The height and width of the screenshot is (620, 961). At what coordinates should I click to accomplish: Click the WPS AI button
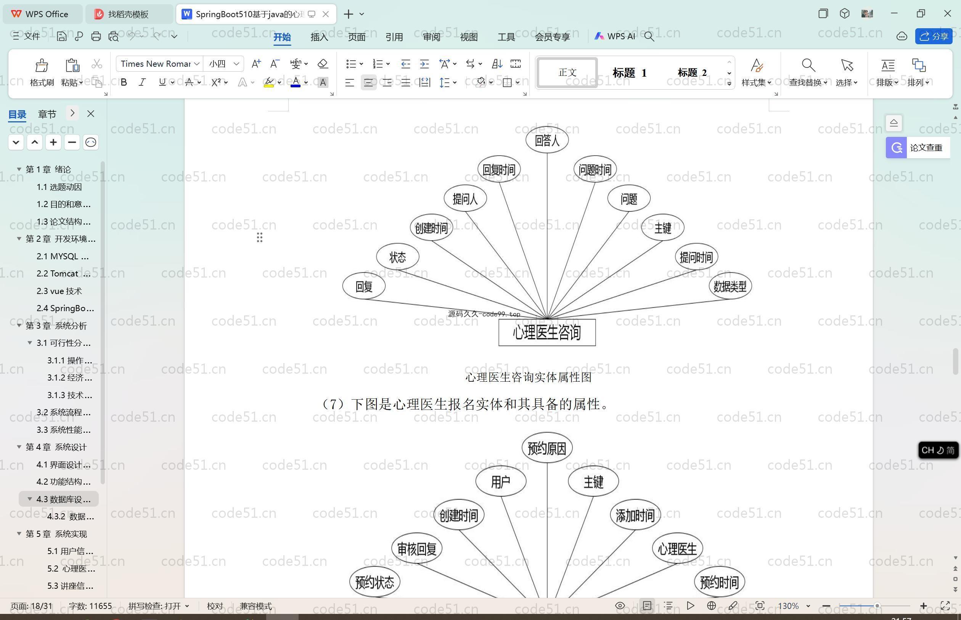click(614, 36)
